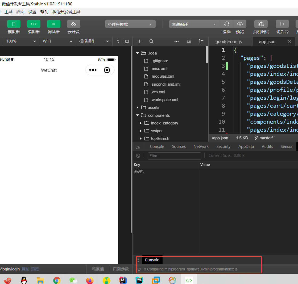Click the 复制 copy path link
Screen dimensions: 298x284
coord(25,269)
